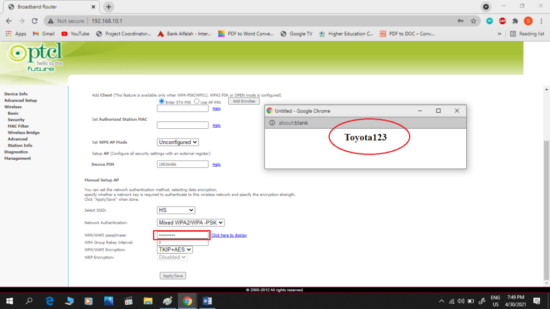Image resolution: width=550 pixels, height=309 pixels.
Task: Open Wireless Basic settings
Action: click(13, 113)
